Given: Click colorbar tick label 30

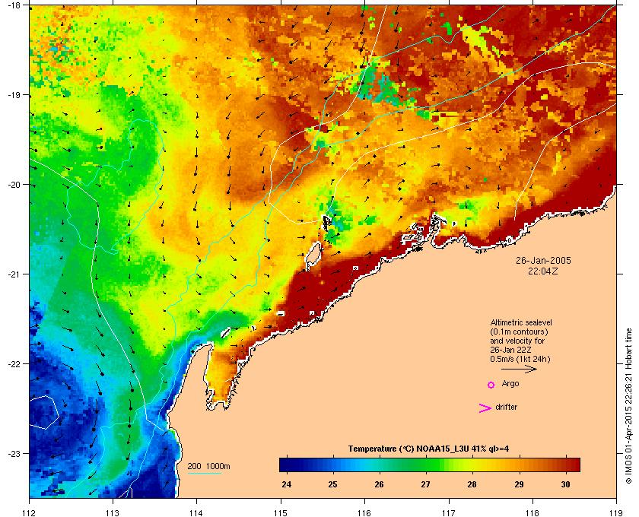Looking at the screenshot, I should pos(565,484).
